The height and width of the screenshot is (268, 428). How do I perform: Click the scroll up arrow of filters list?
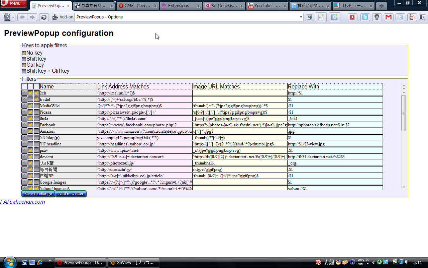click(404, 92)
